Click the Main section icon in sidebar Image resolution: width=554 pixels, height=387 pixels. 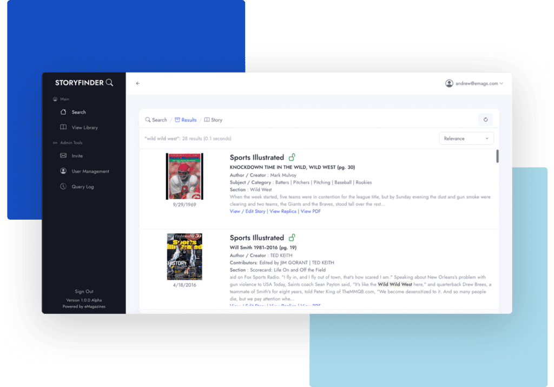[x=55, y=99]
